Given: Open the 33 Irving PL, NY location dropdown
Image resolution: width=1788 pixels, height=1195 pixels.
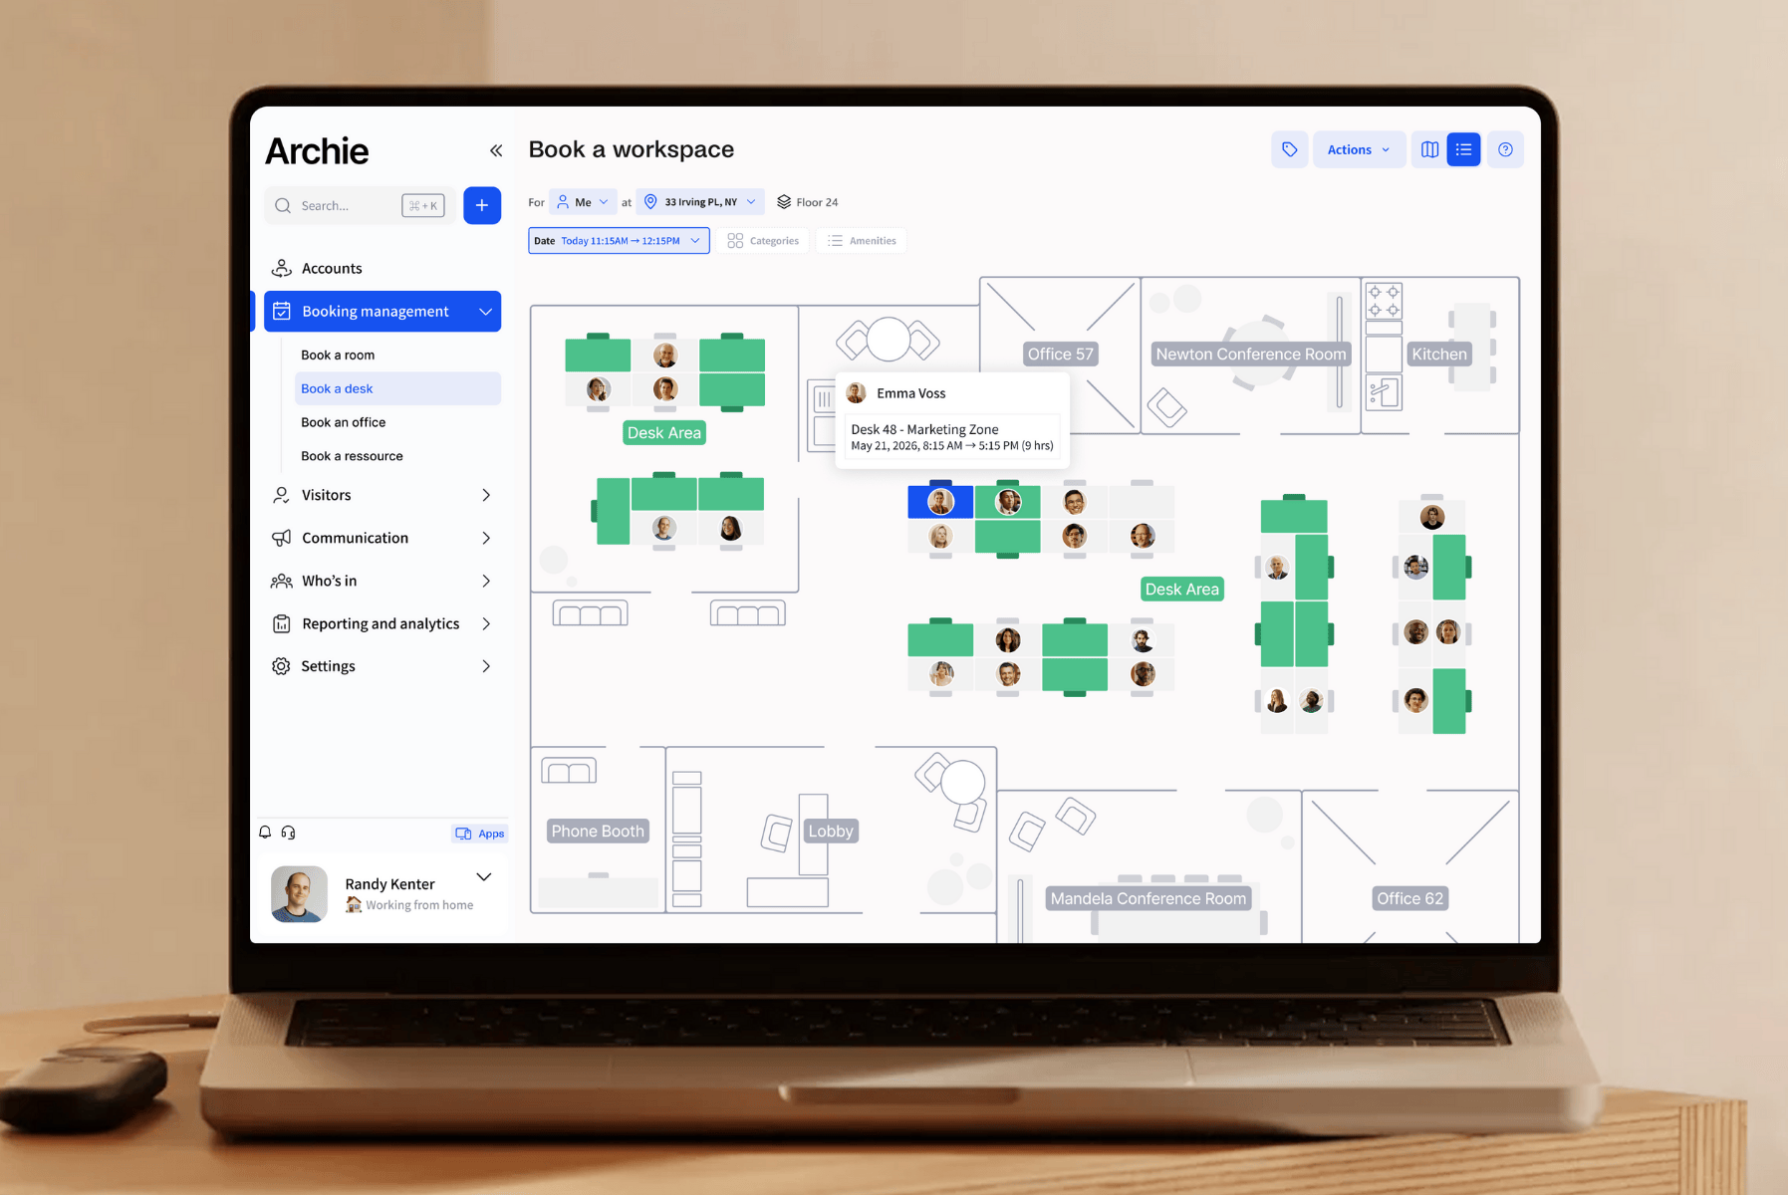Looking at the screenshot, I should (700, 201).
